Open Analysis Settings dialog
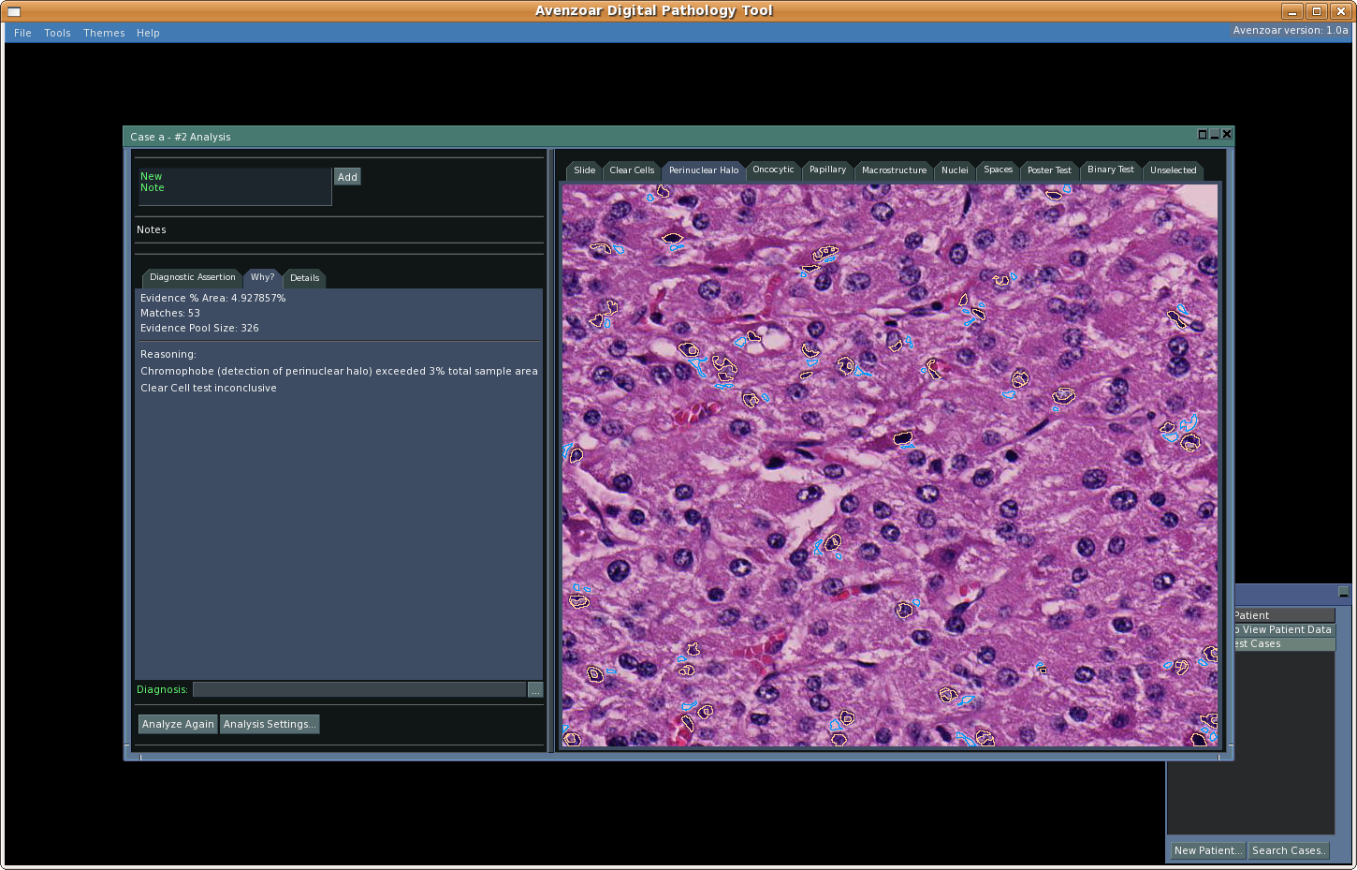 coord(270,724)
